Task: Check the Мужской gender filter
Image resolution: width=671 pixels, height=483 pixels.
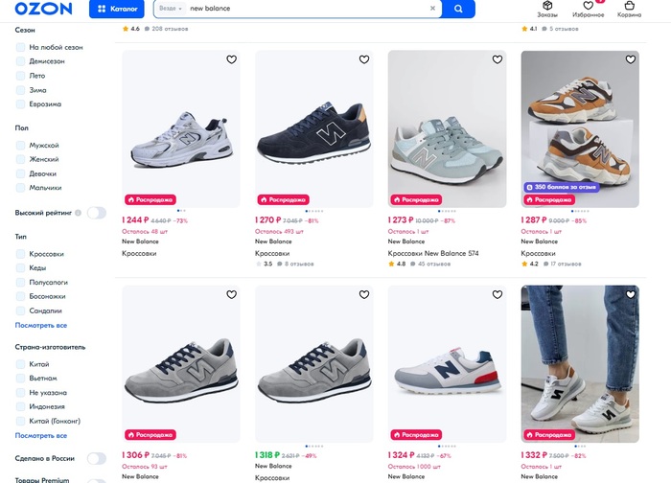Action: (x=21, y=145)
